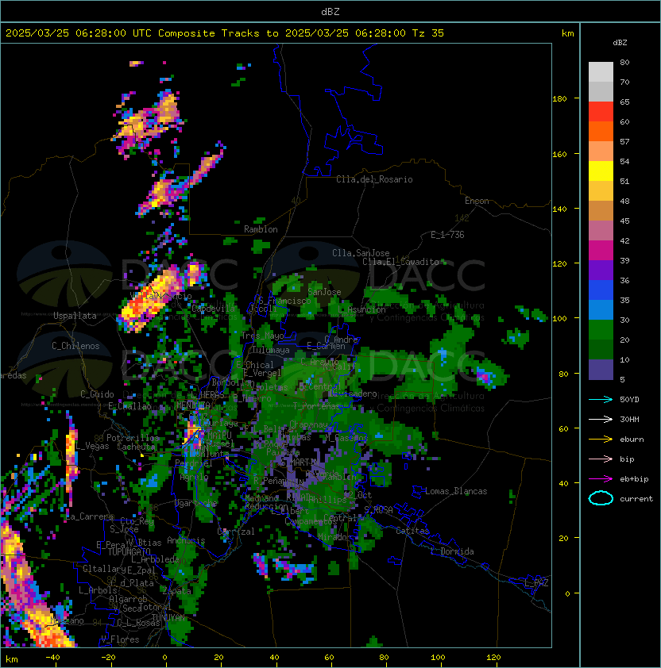This screenshot has width=661, height=668.
Task: Pick the red swatch in dBZ scale
Action: tap(601, 112)
